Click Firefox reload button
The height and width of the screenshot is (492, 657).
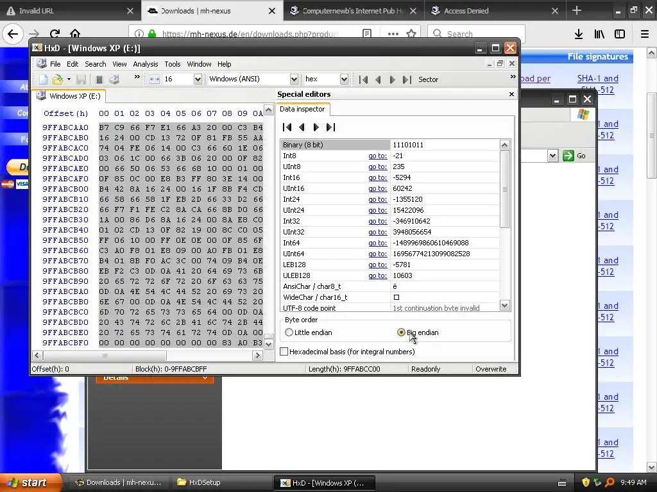[x=55, y=34]
